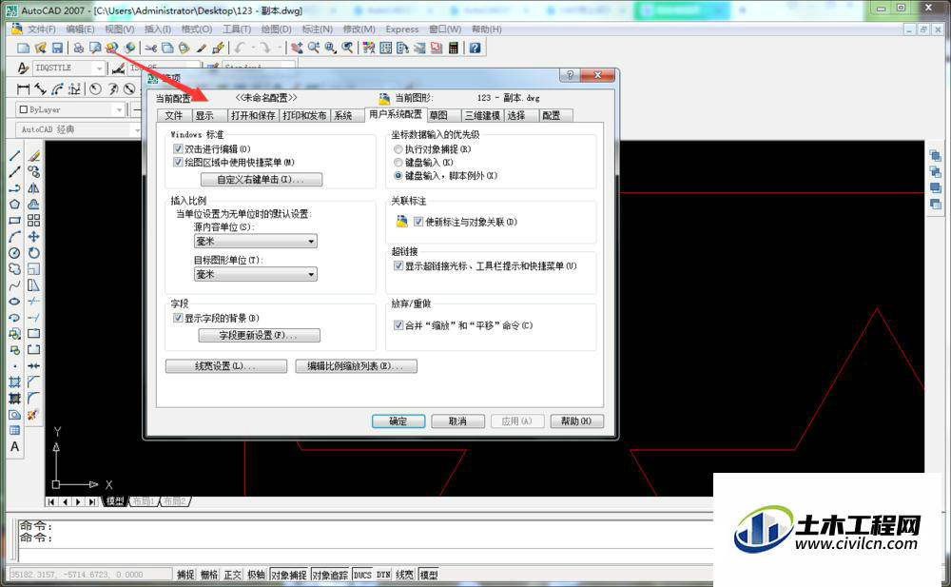This screenshot has height=587, width=951.
Task: Toggle 双击进行编辑 checkbox
Action: tap(179, 148)
